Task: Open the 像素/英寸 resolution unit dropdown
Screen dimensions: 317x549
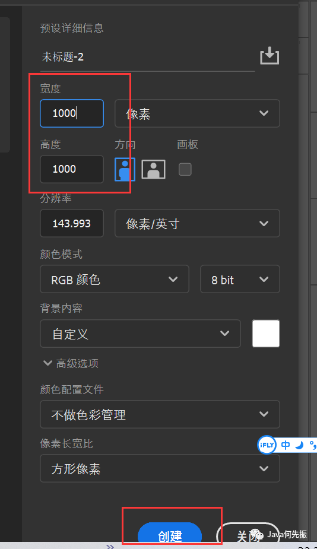Action: (197, 223)
